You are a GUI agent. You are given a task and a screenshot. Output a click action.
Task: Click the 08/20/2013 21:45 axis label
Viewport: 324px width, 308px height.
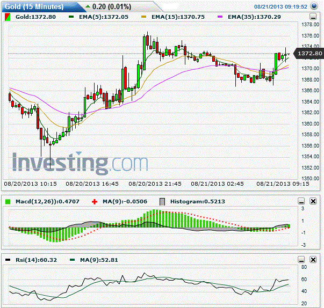(x=155, y=184)
